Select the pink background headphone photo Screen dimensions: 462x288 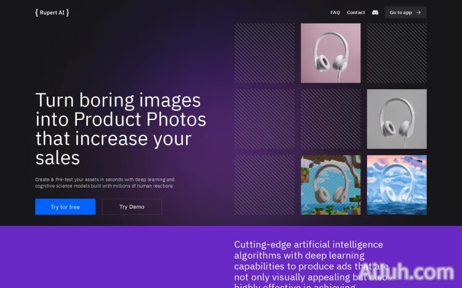pyautogui.click(x=331, y=54)
